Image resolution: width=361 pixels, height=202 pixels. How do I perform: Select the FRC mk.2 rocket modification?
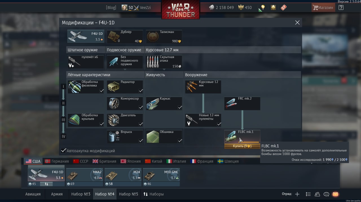click(x=242, y=103)
